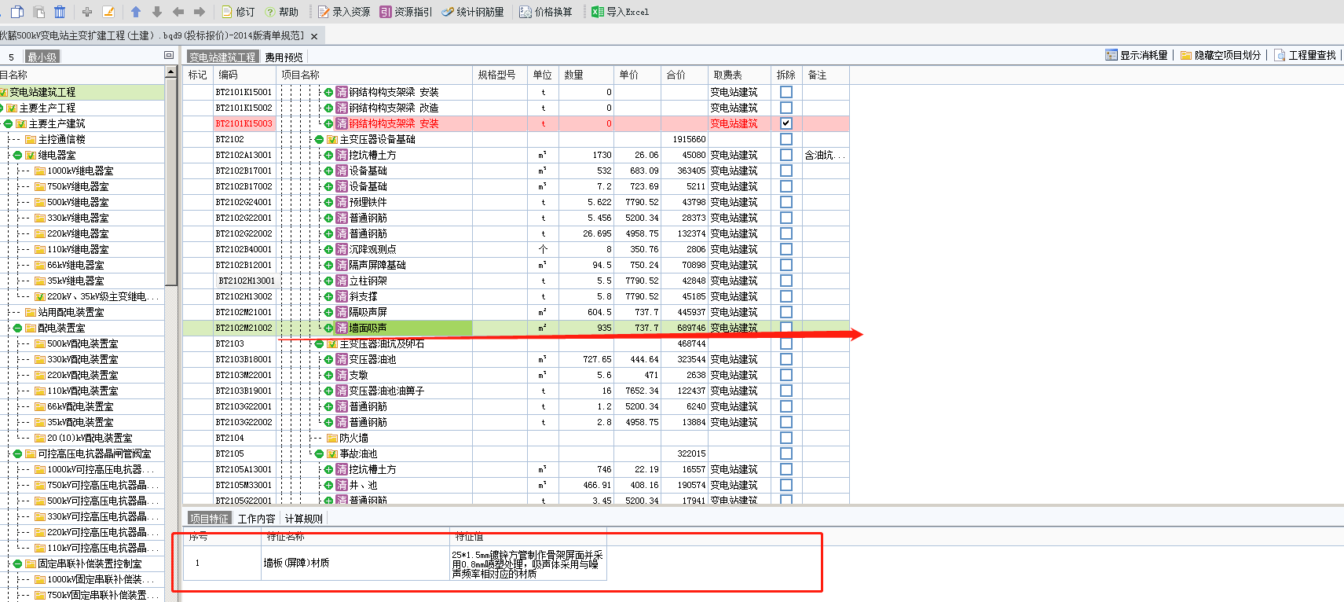The width and height of the screenshot is (1344, 602).
Task: Click the left panel maximize icon
Action: 168,56
